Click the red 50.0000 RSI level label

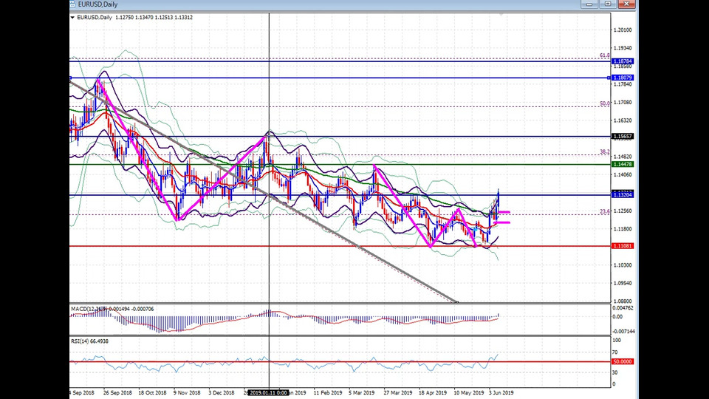(x=623, y=362)
